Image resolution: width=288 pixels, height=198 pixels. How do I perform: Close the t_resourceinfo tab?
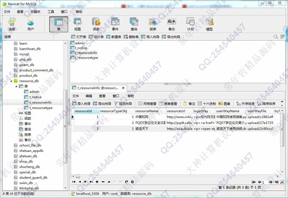(x=123, y=88)
